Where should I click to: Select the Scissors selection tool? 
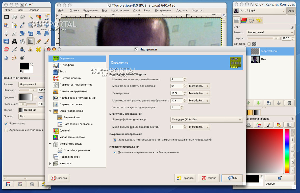(x=47, y=17)
